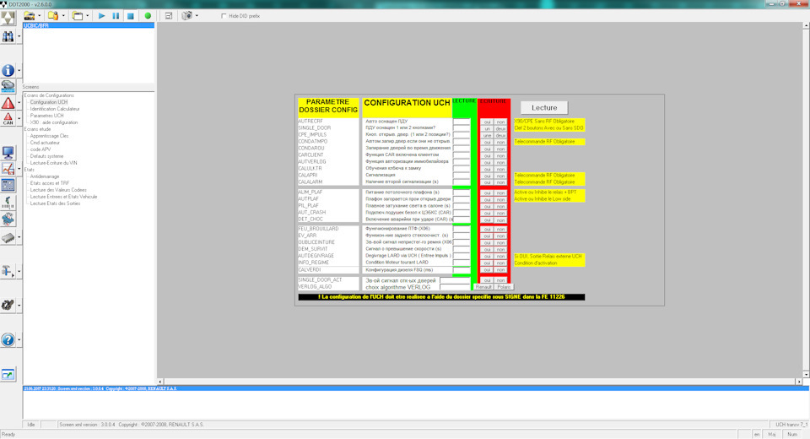This screenshot has width=810, height=439.
Task: Open Cmd actuateur screen
Action: pyautogui.click(x=45, y=143)
